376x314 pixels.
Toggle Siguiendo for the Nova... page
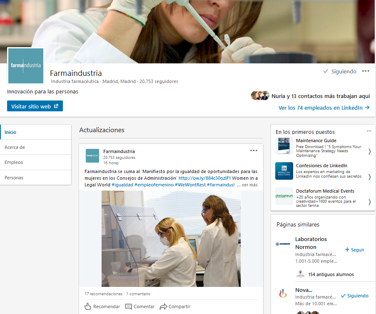[x=355, y=296]
